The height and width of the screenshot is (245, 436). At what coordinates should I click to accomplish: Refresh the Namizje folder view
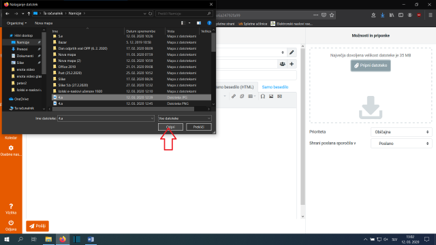[x=150, y=14]
